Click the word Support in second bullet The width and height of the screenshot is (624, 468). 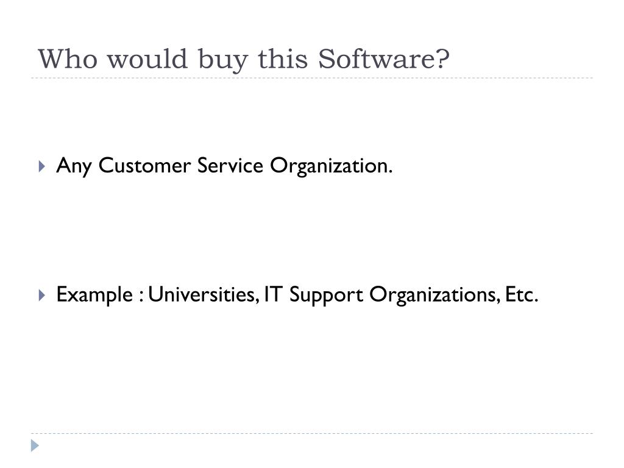(x=326, y=296)
